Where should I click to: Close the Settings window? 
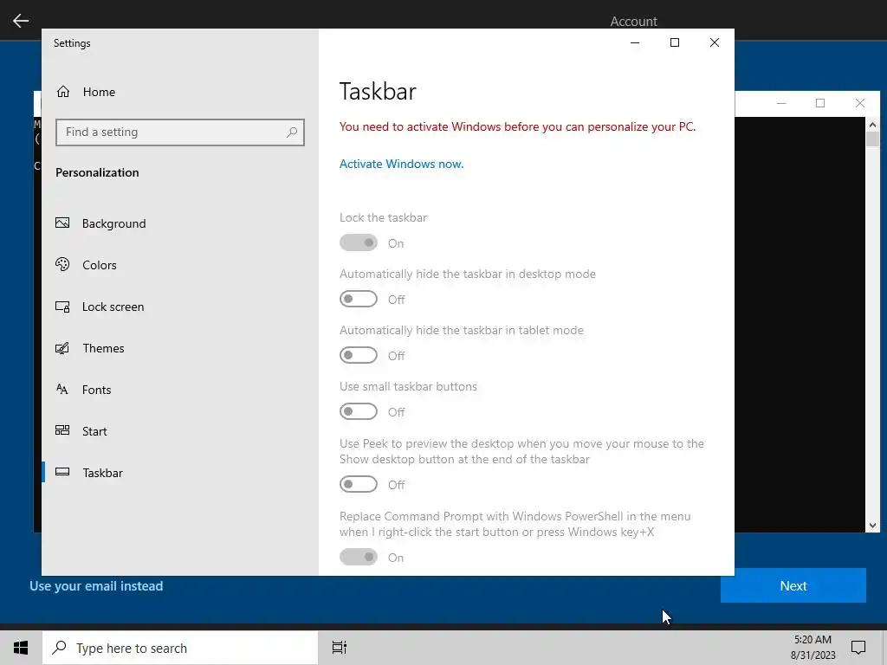click(715, 43)
